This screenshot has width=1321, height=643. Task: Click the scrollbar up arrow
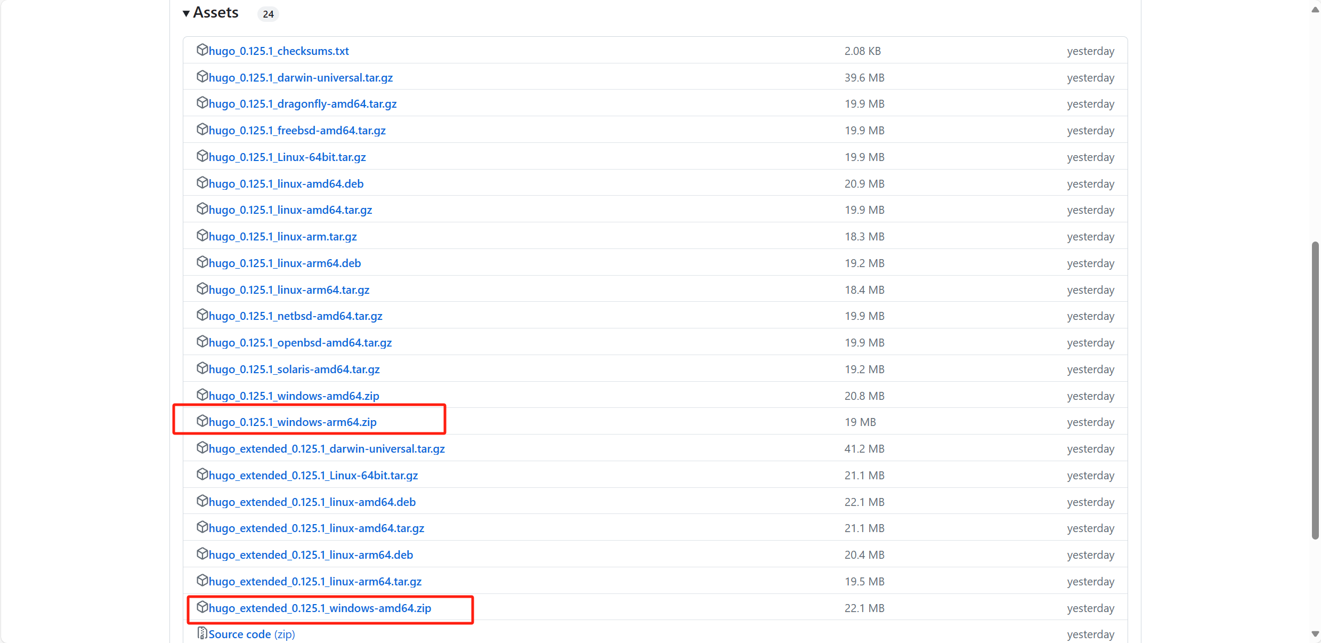click(x=1315, y=10)
